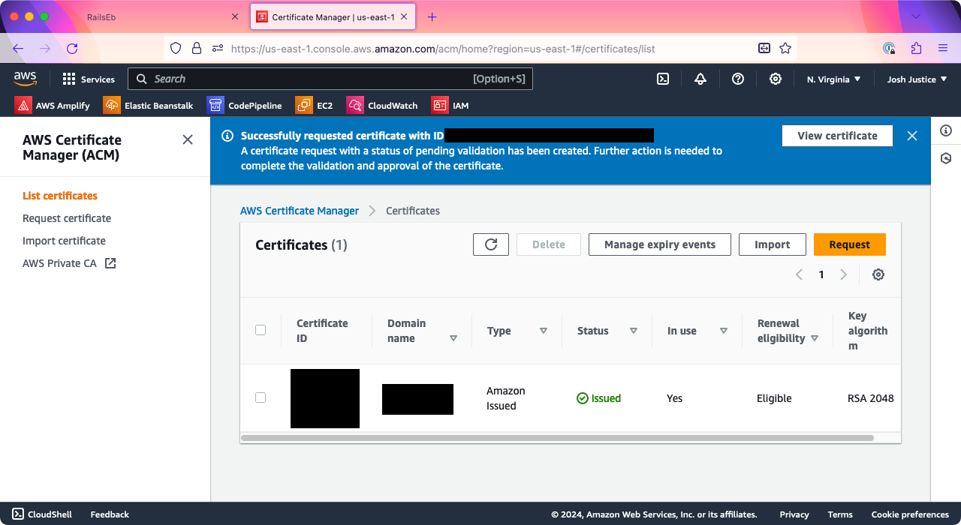Viewport: 961px width, 525px height.
Task: Open the list all tabs chevron
Action: pyautogui.click(x=916, y=16)
